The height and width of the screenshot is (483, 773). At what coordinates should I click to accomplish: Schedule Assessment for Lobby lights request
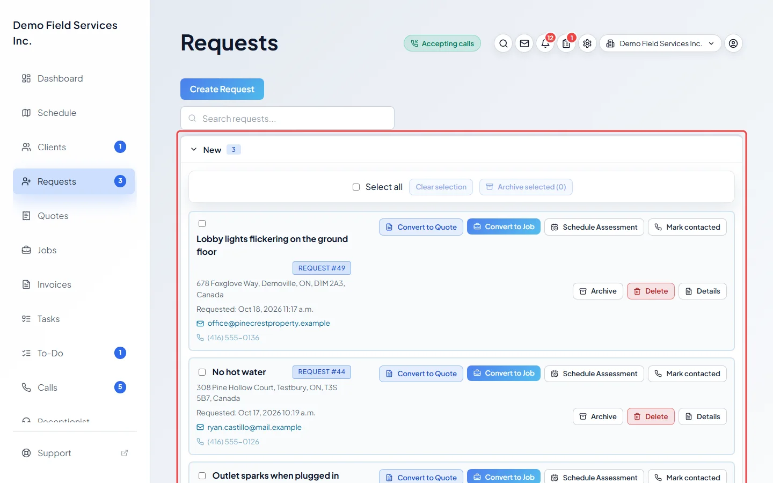point(594,227)
